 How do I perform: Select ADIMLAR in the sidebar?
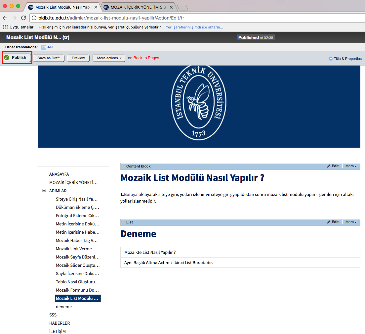58,191
